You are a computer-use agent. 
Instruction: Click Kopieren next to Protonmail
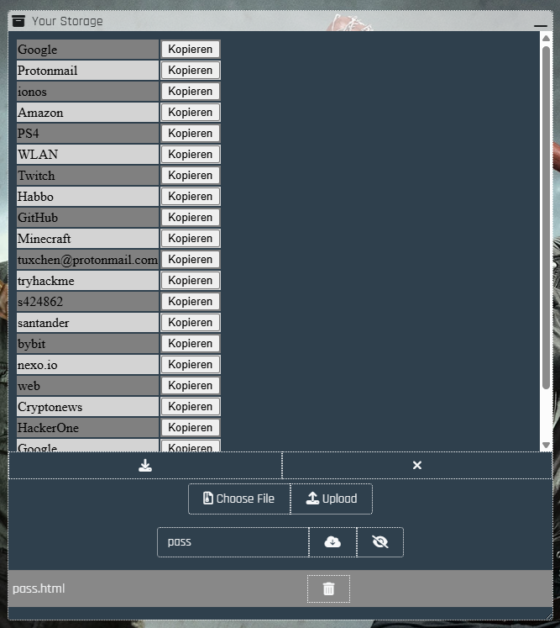coord(191,70)
